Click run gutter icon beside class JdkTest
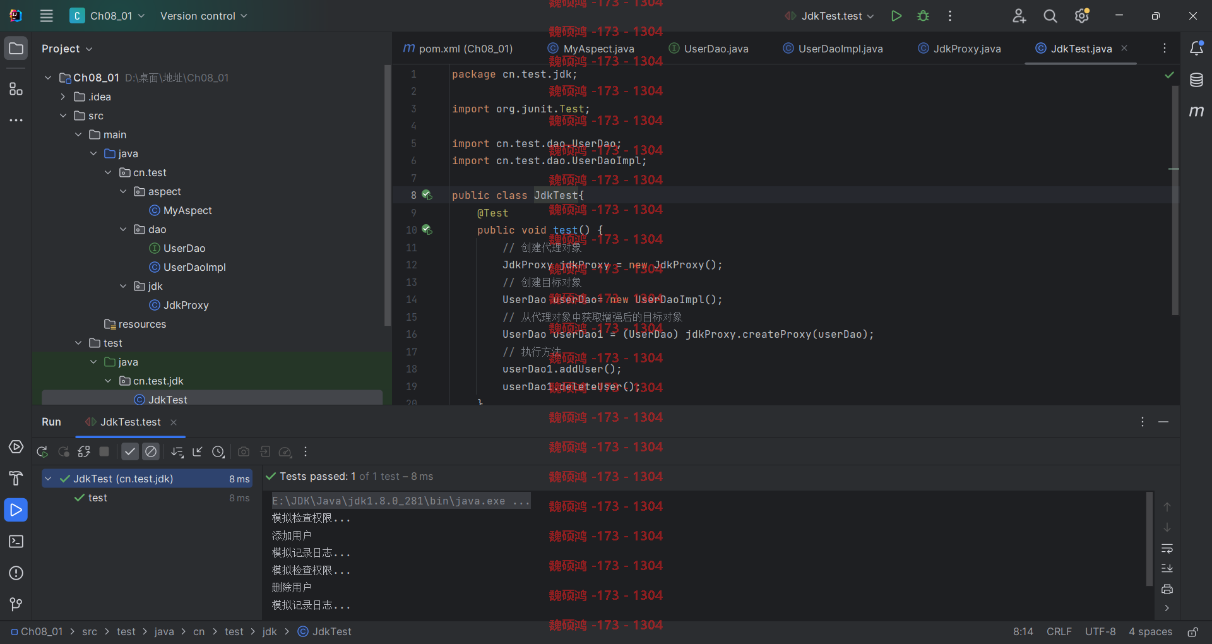The width and height of the screenshot is (1212, 644). (x=427, y=195)
